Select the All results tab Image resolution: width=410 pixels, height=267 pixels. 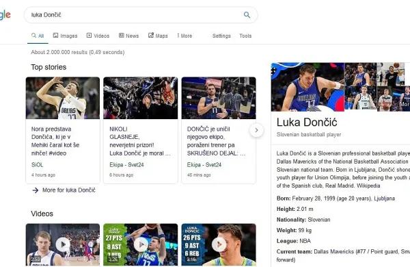tap(38, 36)
